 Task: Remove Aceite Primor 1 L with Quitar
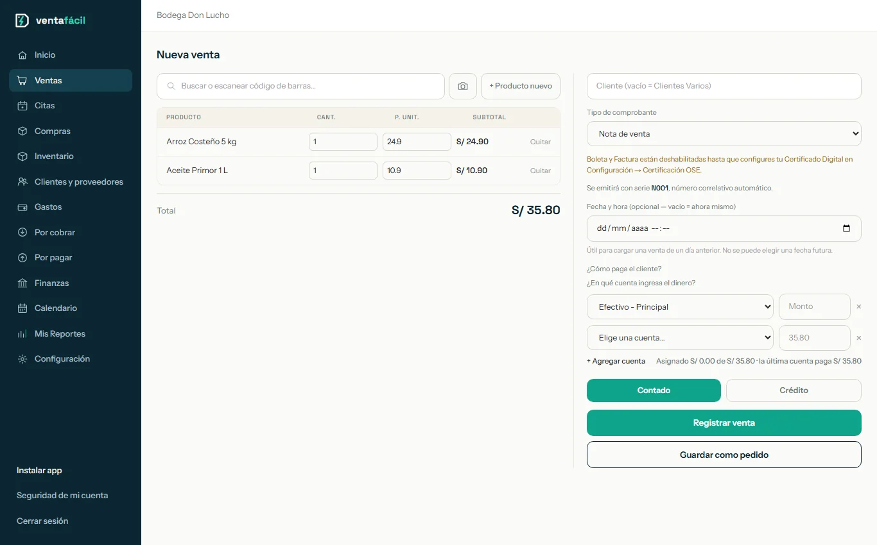541,171
